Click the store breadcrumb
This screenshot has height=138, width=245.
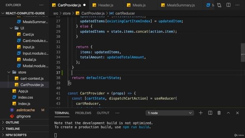click(67, 13)
